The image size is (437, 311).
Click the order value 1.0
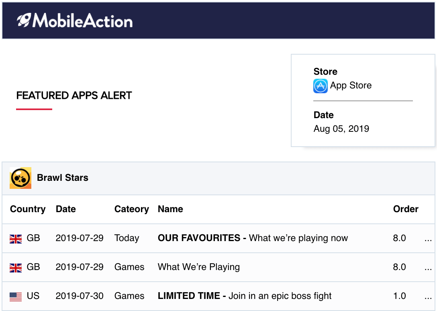[399, 296]
